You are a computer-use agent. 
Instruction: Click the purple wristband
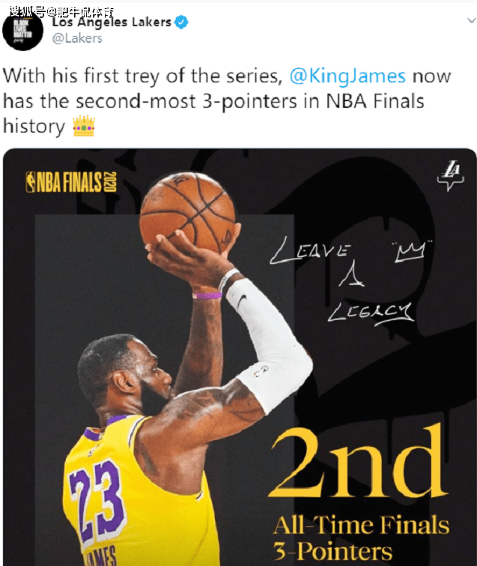pos(207,295)
